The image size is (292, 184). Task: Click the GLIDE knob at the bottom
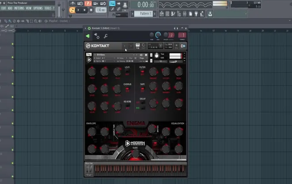tap(135, 153)
